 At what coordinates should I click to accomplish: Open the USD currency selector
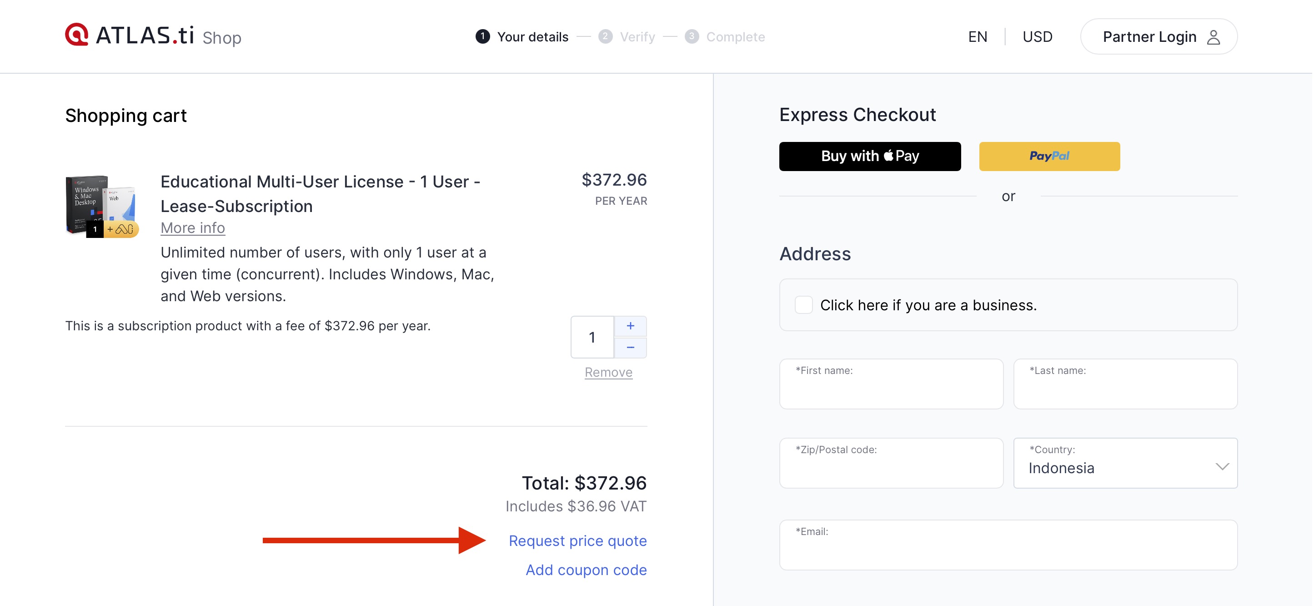tap(1037, 37)
